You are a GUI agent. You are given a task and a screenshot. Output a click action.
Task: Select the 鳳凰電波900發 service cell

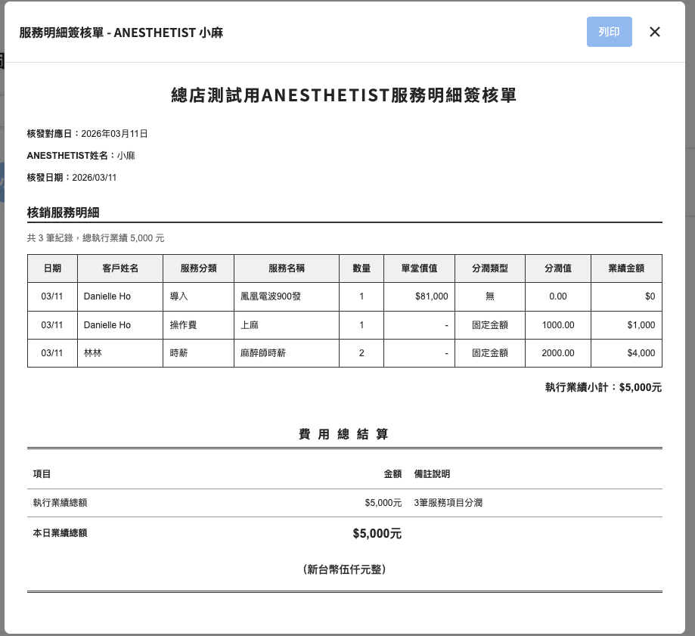pos(271,296)
